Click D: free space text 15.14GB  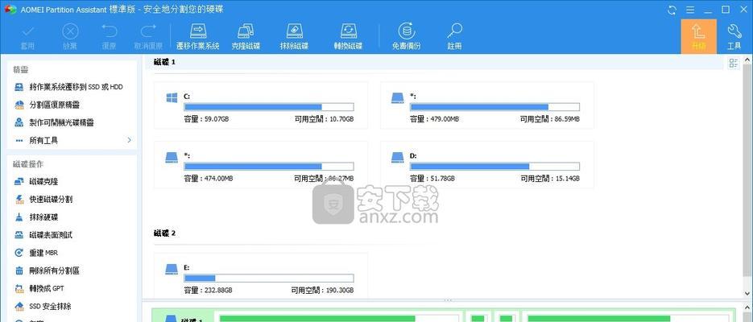point(550,178)
